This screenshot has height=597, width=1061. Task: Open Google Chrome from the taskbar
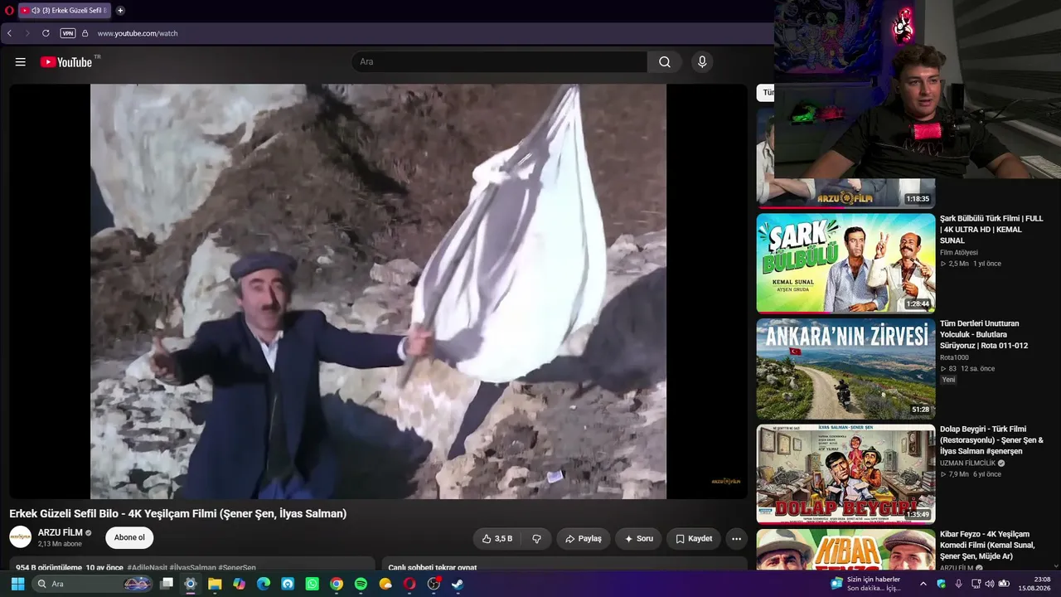pos(336,584)
